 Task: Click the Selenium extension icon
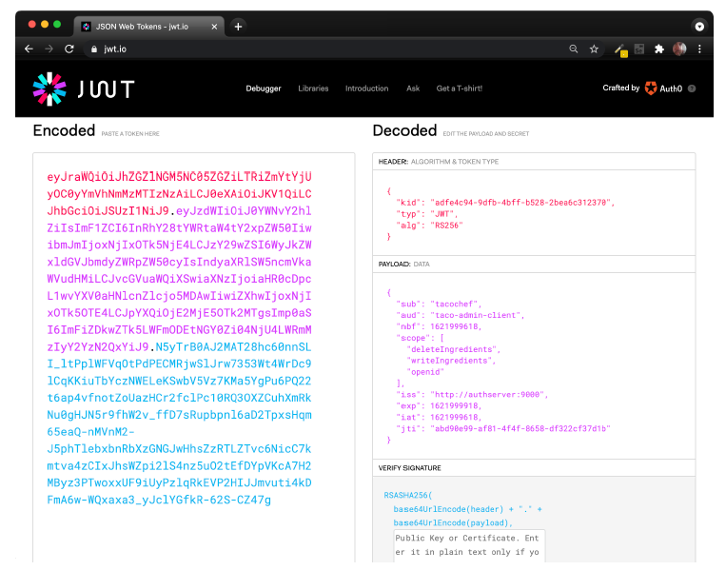pyautogui.click(x=639, y=49)
